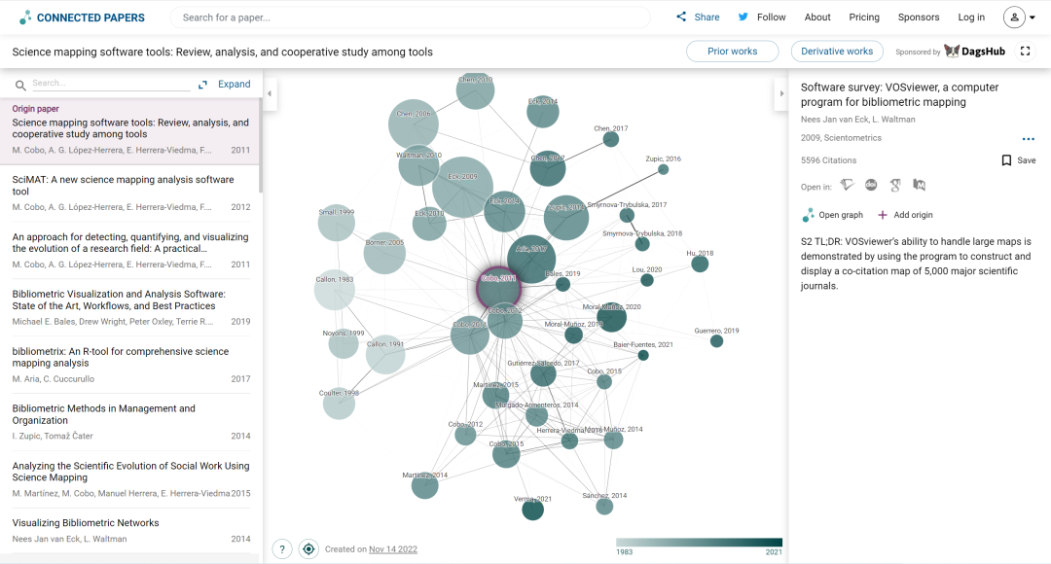The image size is (1051, 564).
Task: Open paper via DOI icon
Action: click(x=871, y=185)
